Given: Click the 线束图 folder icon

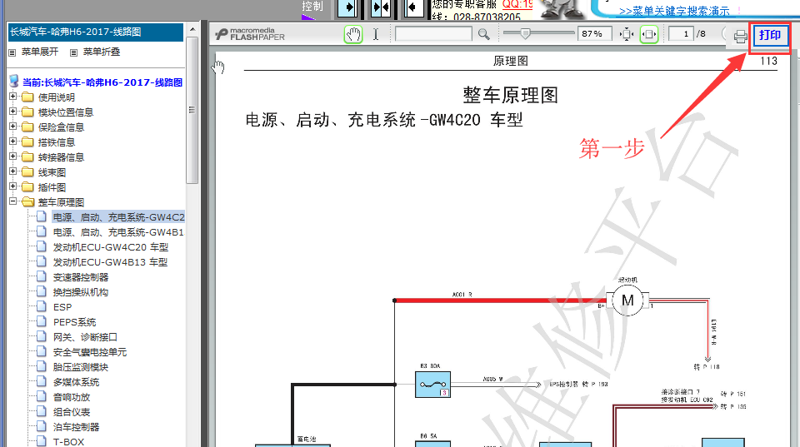Looking at the screenshot, I should (x=28, y=171).
